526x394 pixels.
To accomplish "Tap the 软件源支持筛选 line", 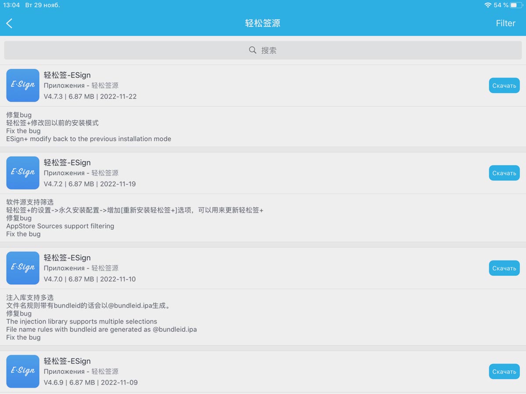I will (x=30, y=202).
